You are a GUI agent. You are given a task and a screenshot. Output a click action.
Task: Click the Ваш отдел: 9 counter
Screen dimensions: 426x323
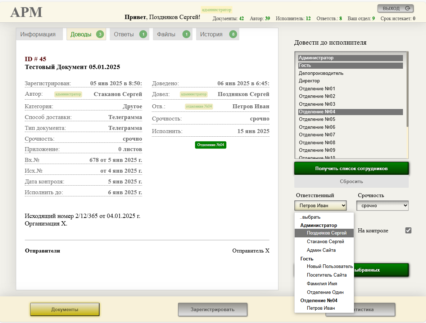361,18
